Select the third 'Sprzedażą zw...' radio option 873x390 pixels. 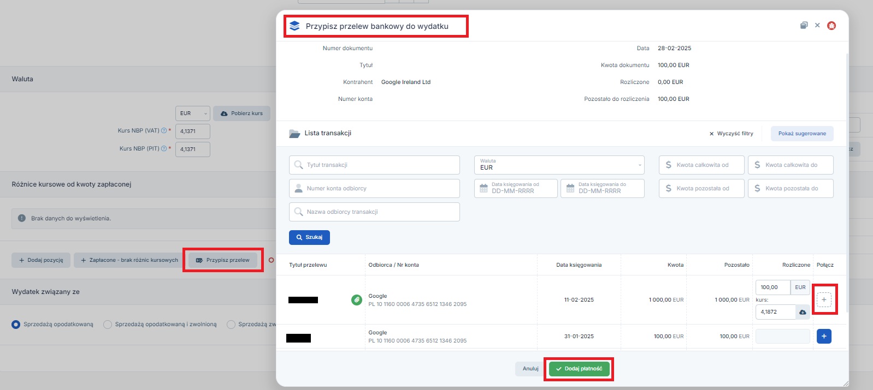(231, 325)
